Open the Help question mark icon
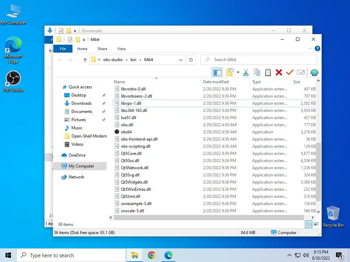The height and width of the screenshot is (262, 350). [x=317, y=48]
